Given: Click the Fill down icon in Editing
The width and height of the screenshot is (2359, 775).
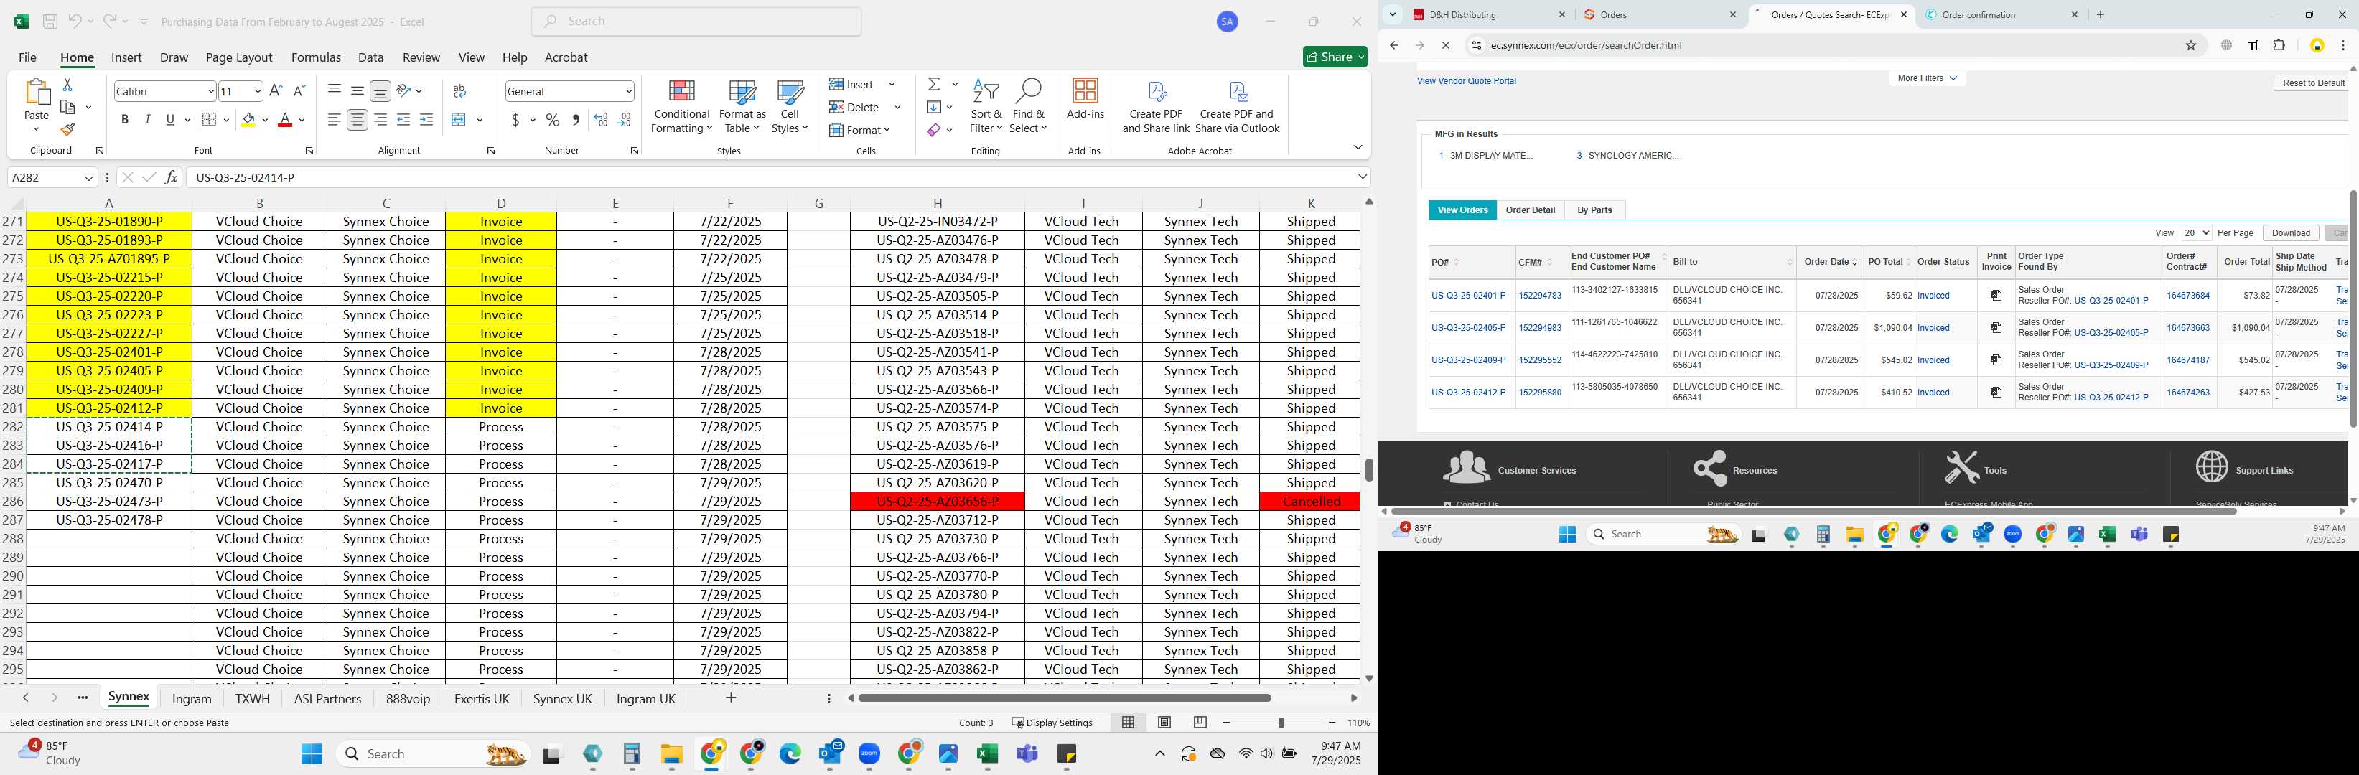Looking at the screenshot, I should point(934,107).
